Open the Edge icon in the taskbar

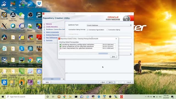click(99, 97)
